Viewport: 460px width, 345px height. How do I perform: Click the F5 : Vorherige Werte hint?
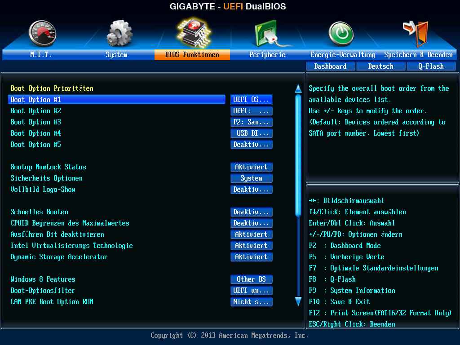click(x=346, y=257)
